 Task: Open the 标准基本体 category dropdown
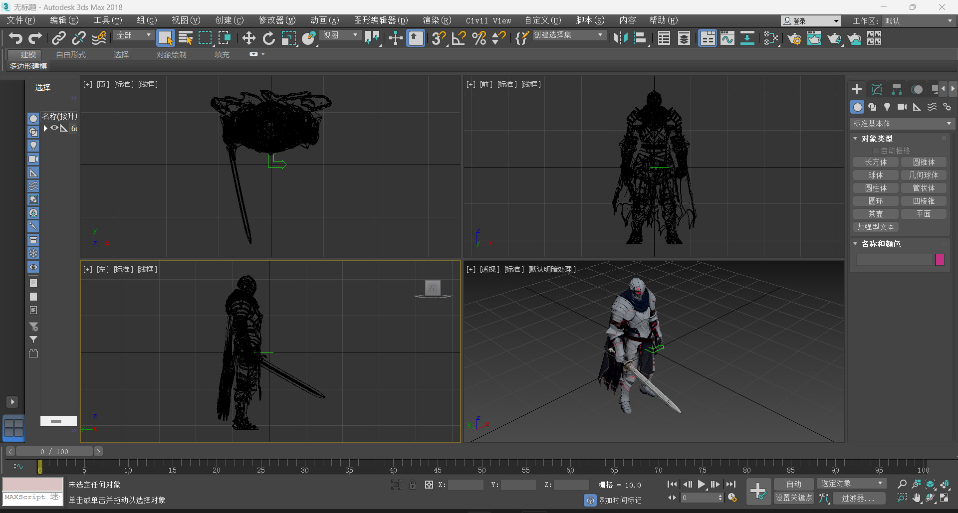tap(902, 124)
